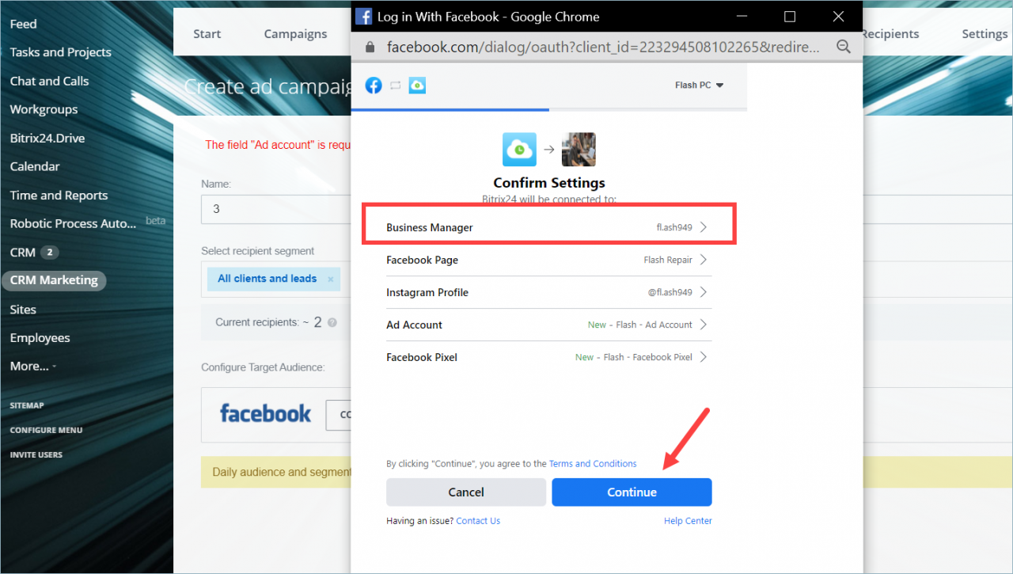
Task: Open the Flash PC account dropdown
Action: tap(700, 86)
